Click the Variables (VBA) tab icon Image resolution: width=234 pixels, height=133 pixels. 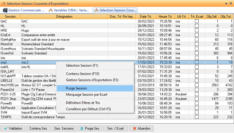coord(51,10)
